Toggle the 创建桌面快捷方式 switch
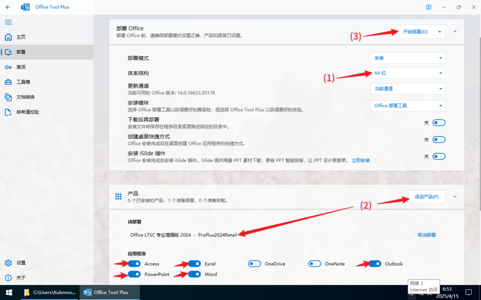 pyautogui.click(x=439, y=140)
